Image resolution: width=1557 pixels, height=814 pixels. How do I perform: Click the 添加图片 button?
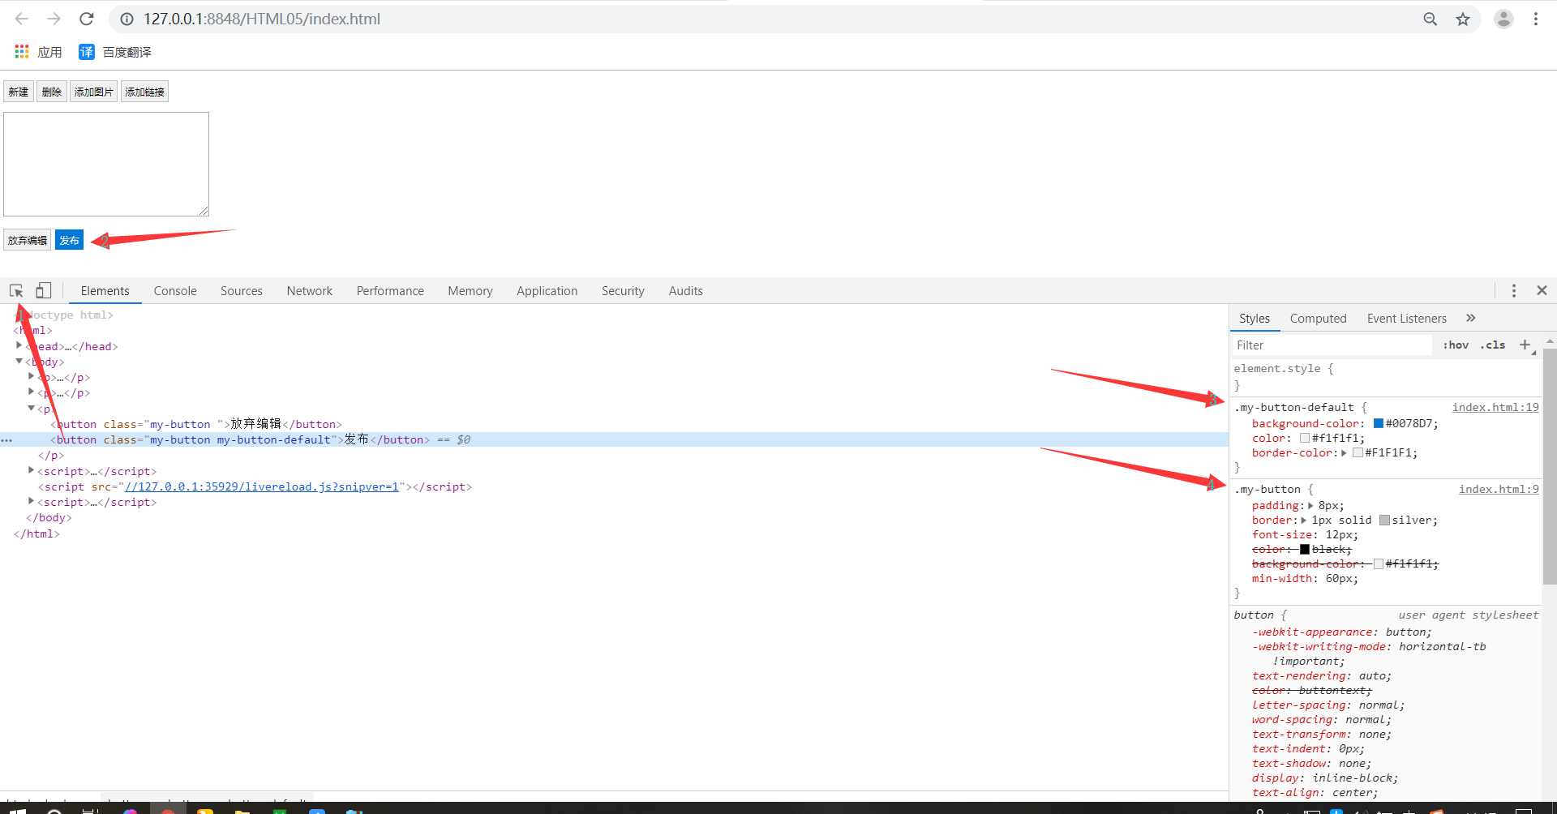tap(94, 92)
